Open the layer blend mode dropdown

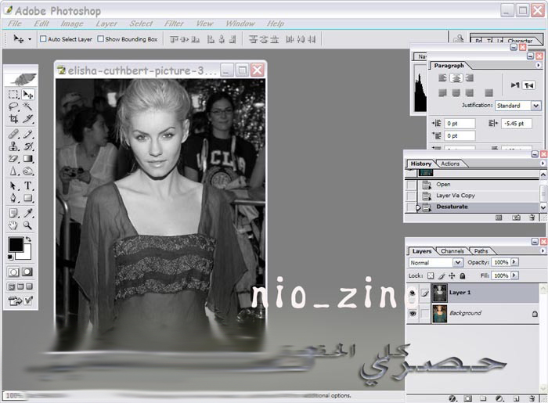point(458,263)
